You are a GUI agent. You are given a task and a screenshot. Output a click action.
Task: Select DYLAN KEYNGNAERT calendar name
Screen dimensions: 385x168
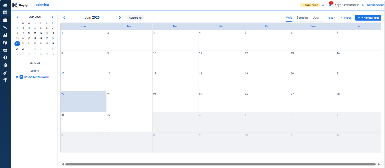tap(37, 77)
